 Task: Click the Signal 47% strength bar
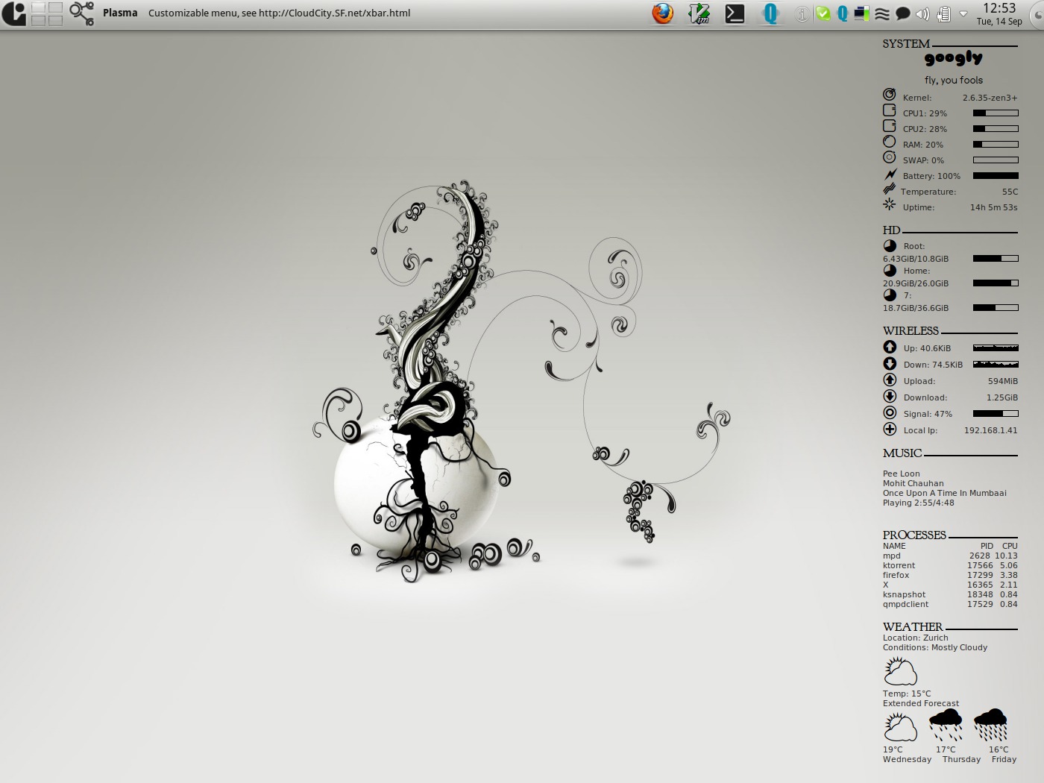(x=996, y=414)
